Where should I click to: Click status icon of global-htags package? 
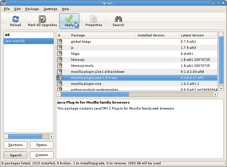pyautogui.click(x=60, y=42)
